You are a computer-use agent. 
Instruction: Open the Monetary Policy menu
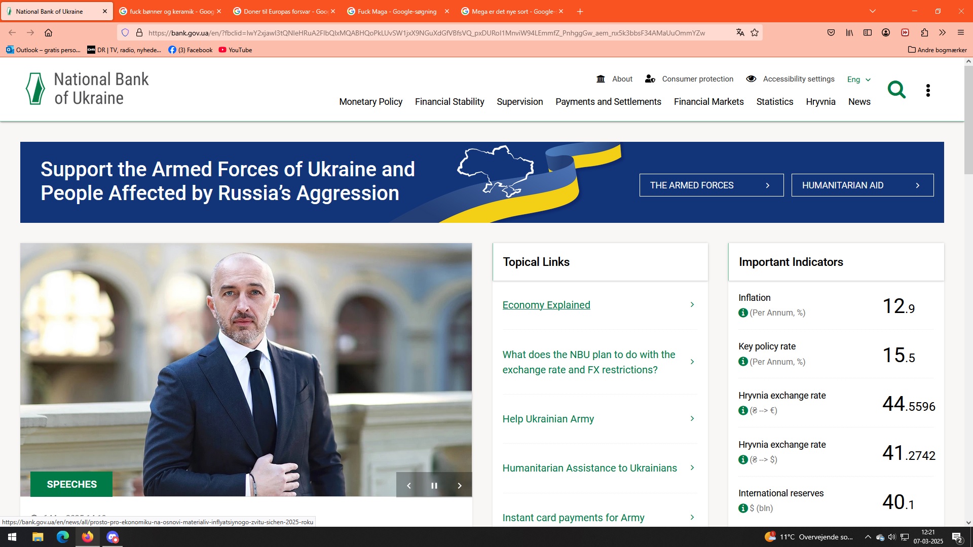pos(370,102)
